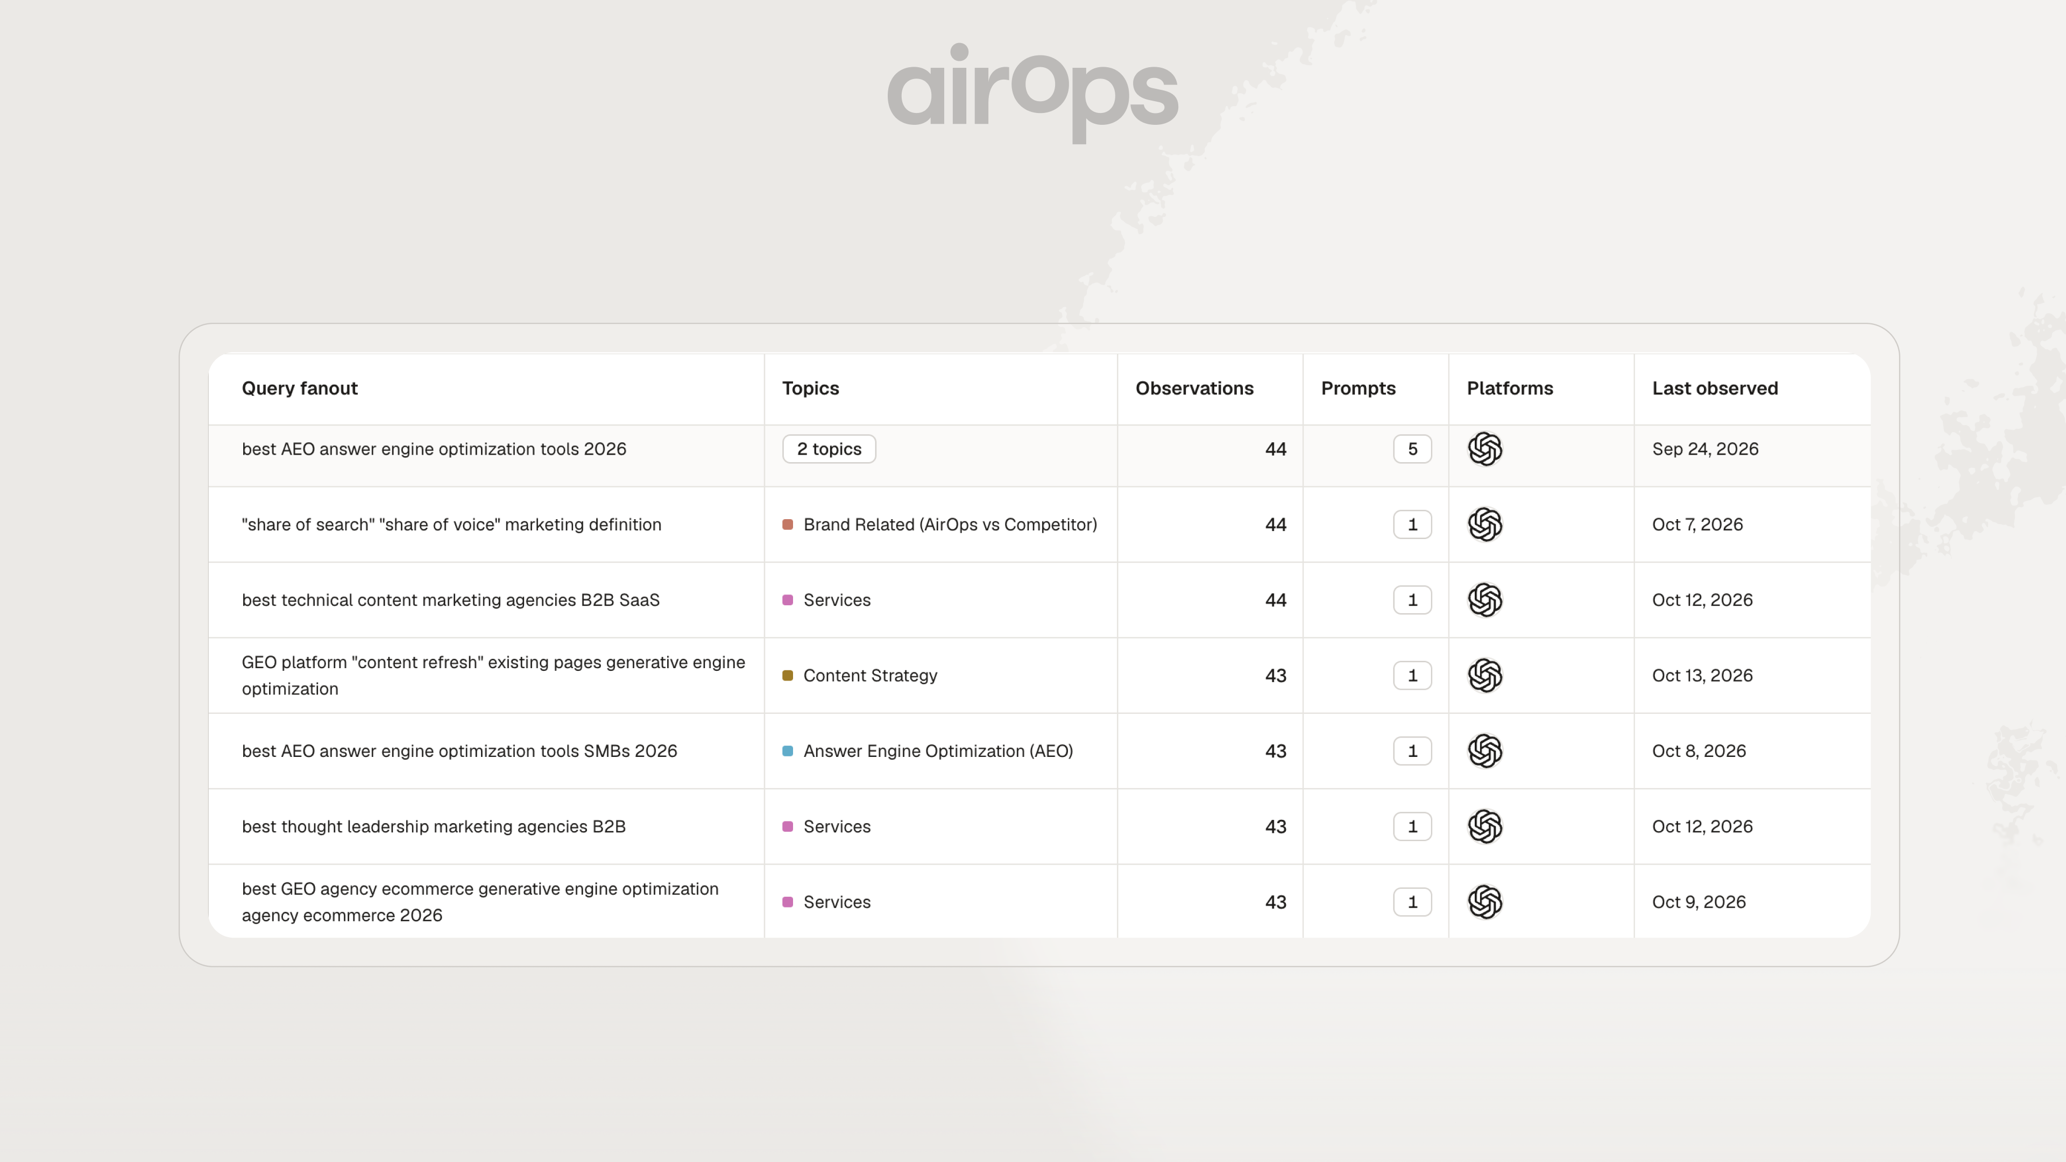
Task: Click observations value 43 in the SMBs 2026 row
Action: (1275, 750)
